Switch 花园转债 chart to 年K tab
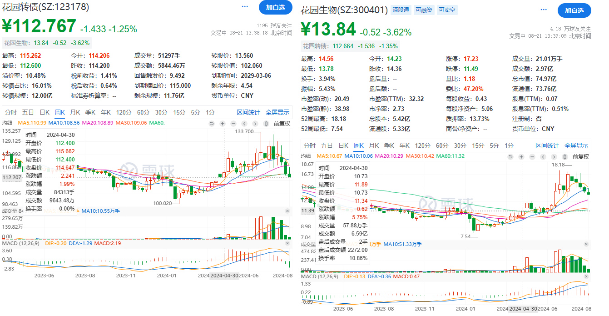609x316 pixels. (106, 112)
